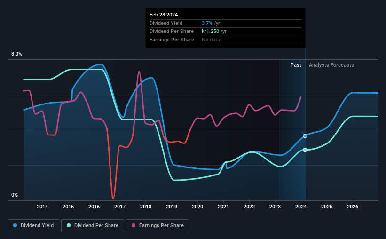
Task: Select the 2019 x-axis label
Action: click(172, 207)
